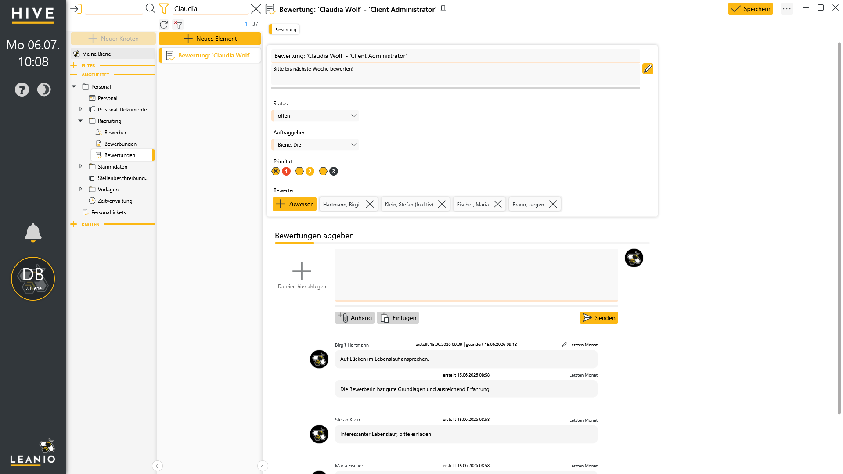Remove Klein, Stefan (Inaktiv) reviewer
Image resolution: width=843 pixels, height=474 pixels.
click(x=442, y=204)
